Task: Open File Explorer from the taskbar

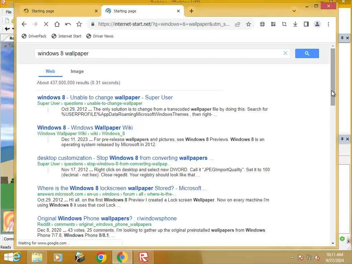Action: pyautogui.click(x=37, y=257)
